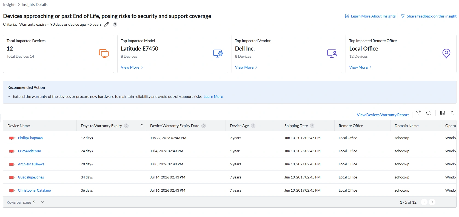Open ArchieMatthews device details

(31, 164)
